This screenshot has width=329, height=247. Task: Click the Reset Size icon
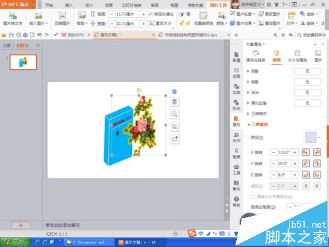[x=152, y=23]
